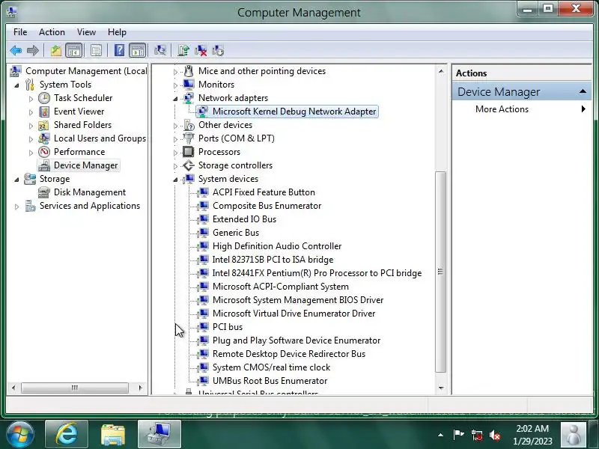The image size is (599, 449).
Task: Click the Uninstall device red X icon
Action: [201, 50]
